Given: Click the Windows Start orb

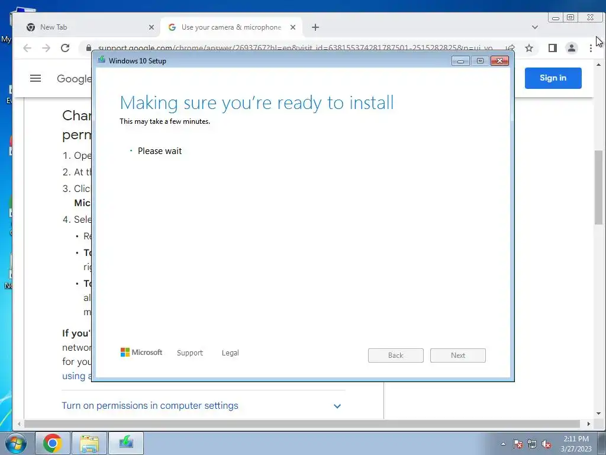Looking at the screenshot, I should (16, 443).
